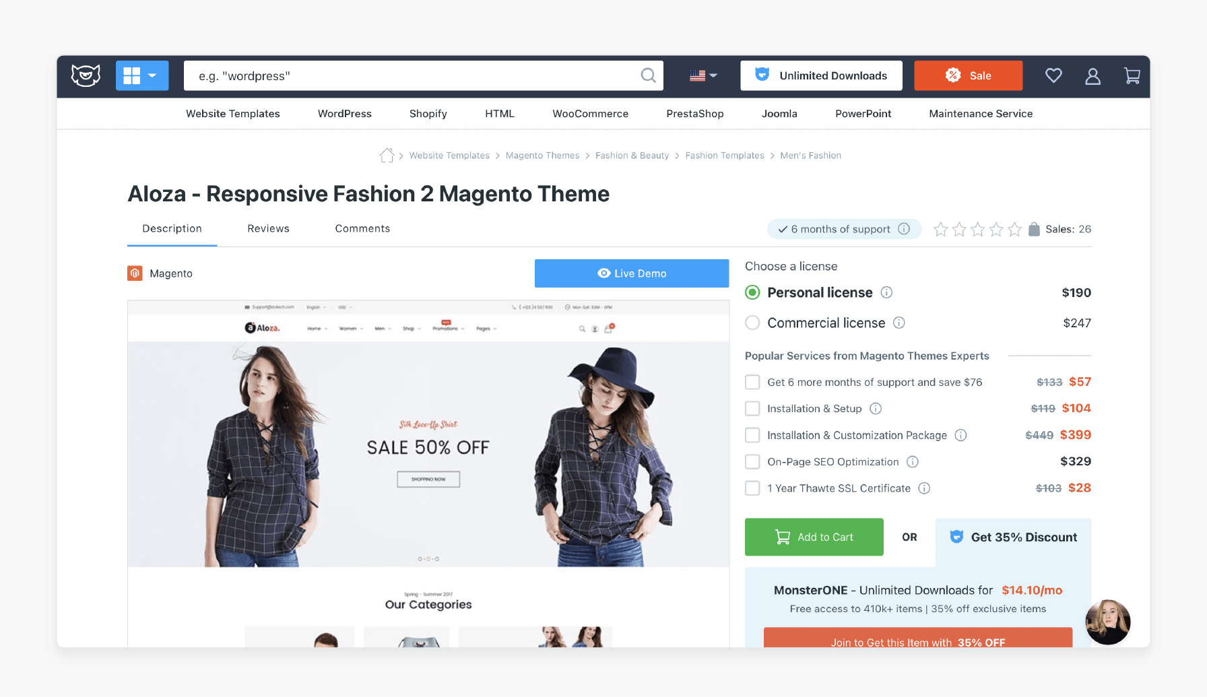Viewport: 1207px width, 697px height.
Task: Click the Magento platform icon
Action: click(x=135, y=273)
